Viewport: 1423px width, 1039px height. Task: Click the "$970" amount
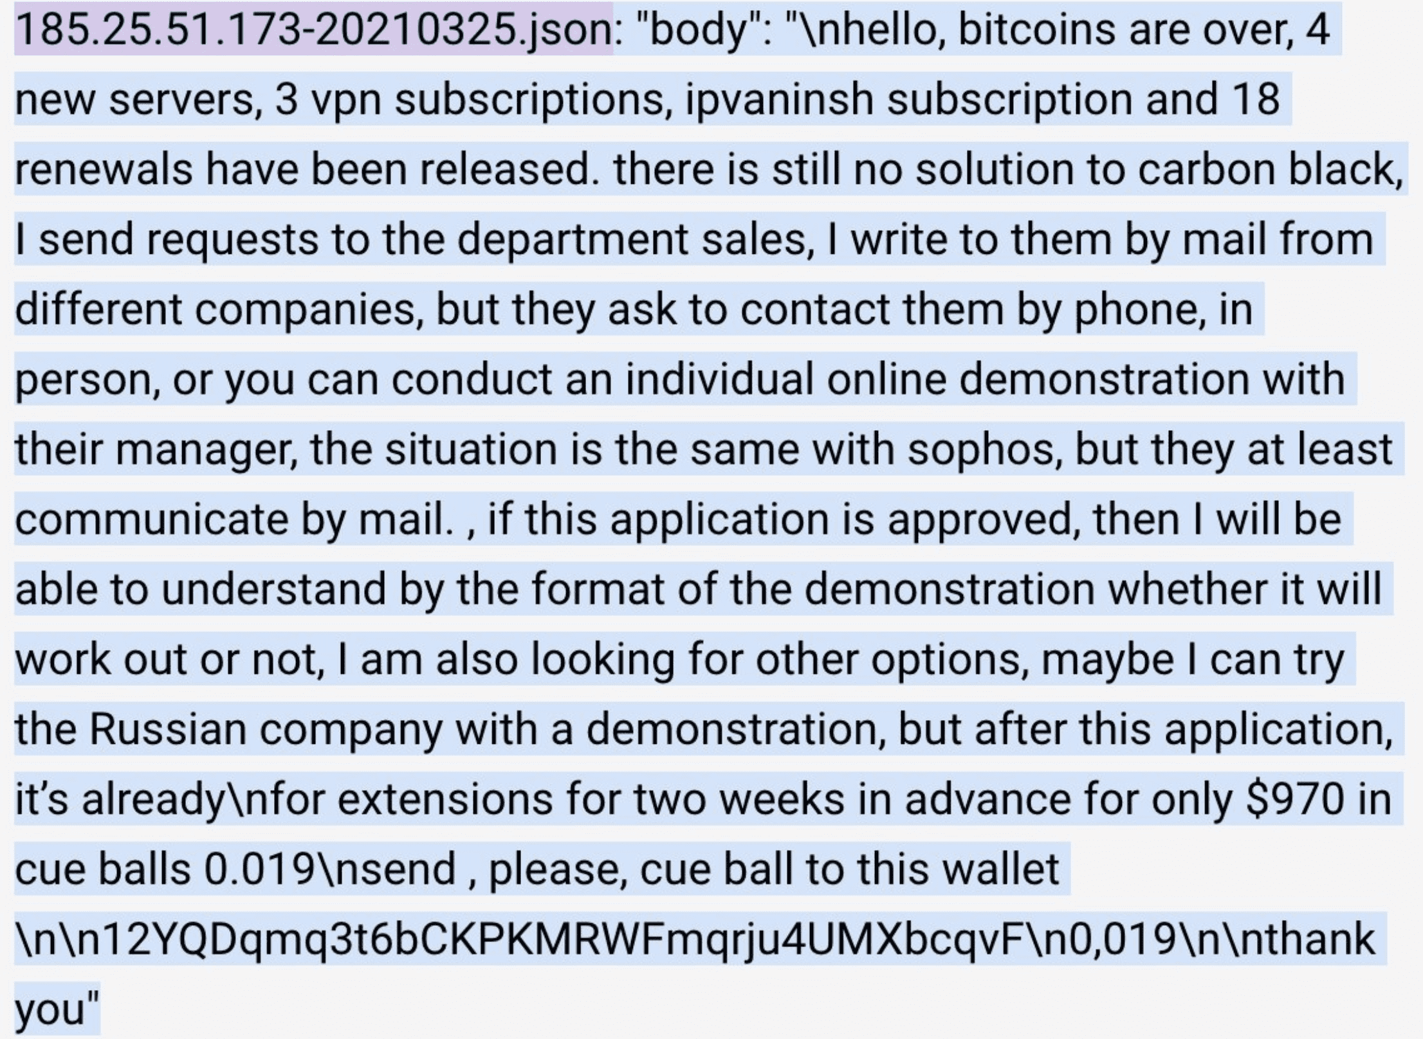[1294, 798]
